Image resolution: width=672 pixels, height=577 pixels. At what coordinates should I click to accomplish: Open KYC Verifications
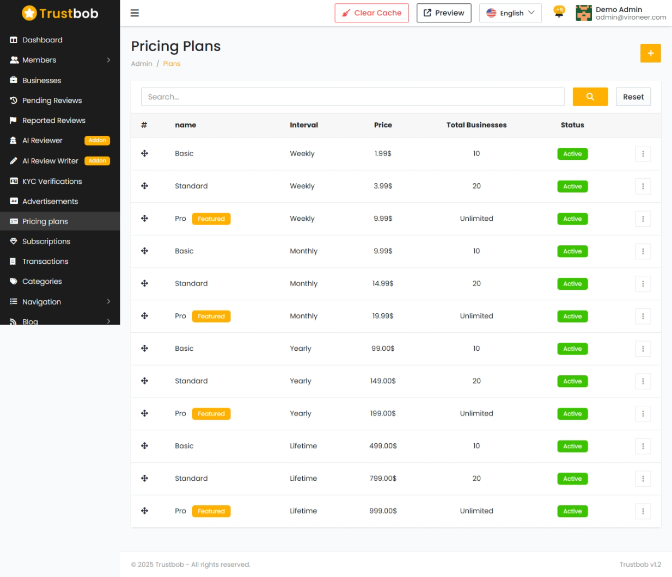tap(60, 181)
